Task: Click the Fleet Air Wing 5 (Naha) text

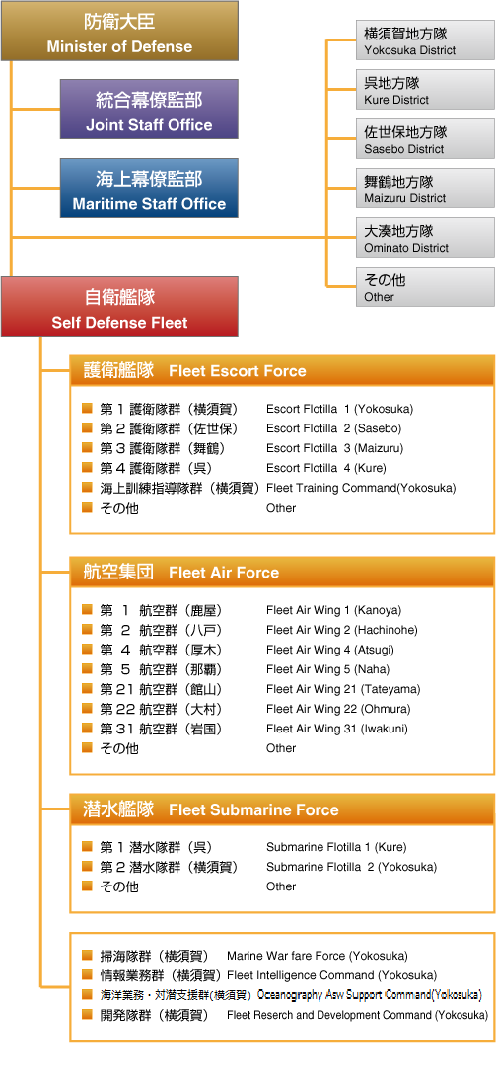Action: pyautogui.click(x=327, y=669)
